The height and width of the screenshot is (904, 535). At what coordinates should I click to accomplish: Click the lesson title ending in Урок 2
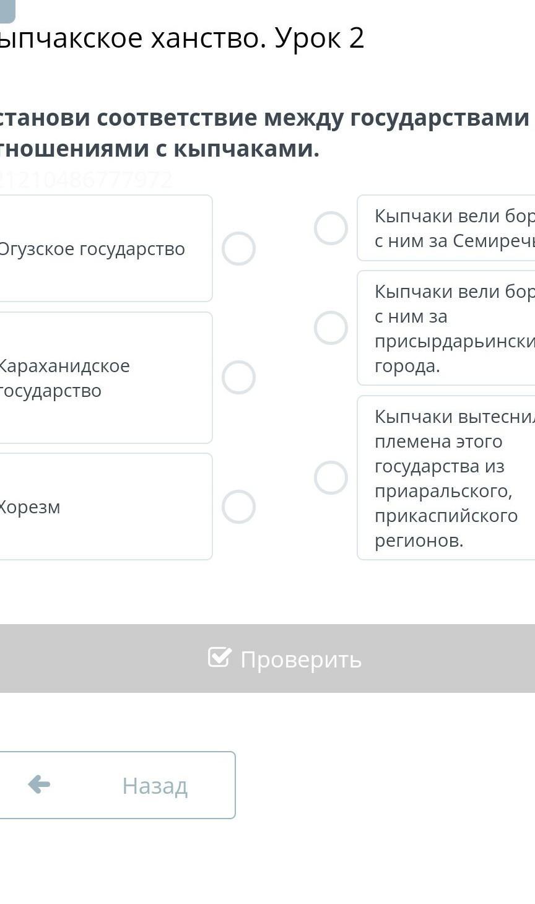(x=183, y=38)
